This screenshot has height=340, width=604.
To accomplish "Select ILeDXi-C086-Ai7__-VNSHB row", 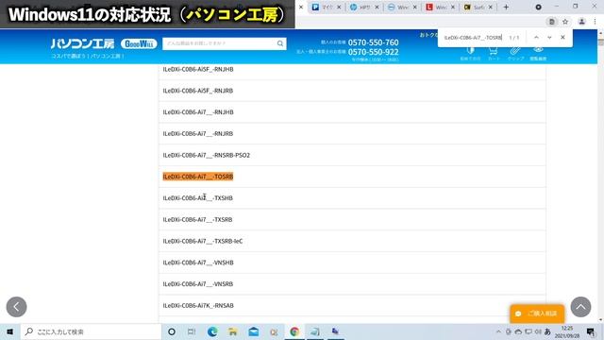I will click(352, 263).
